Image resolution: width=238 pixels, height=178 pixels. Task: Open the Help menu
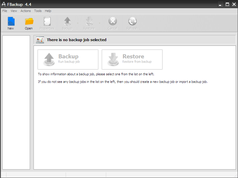(x=48, y=11)
